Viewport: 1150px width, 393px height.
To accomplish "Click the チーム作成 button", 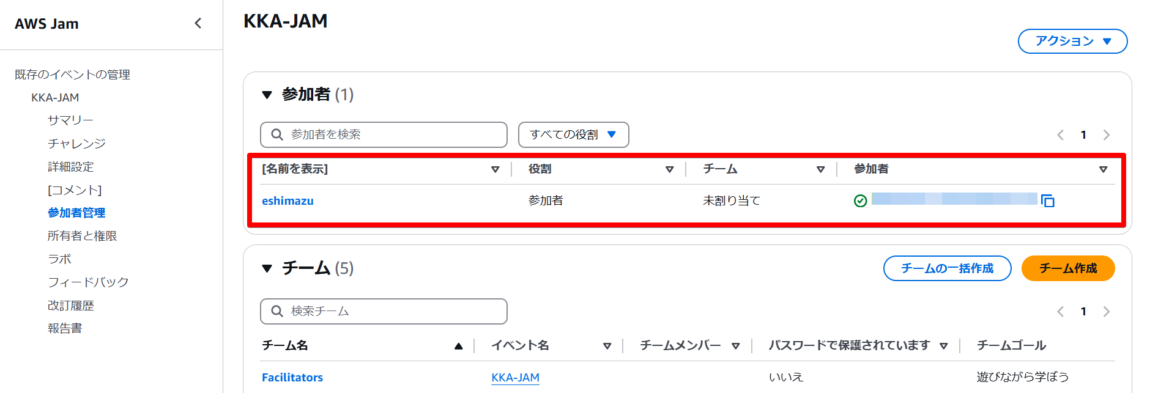I will [1067, 268].
